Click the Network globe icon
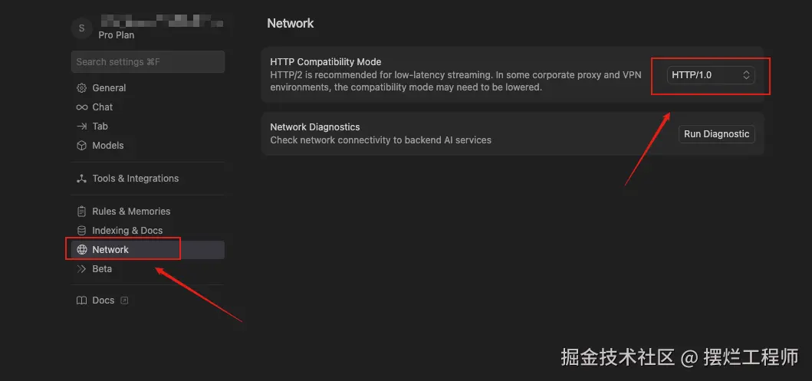This screenshot has height=381, width=812. tap(81, 250)
